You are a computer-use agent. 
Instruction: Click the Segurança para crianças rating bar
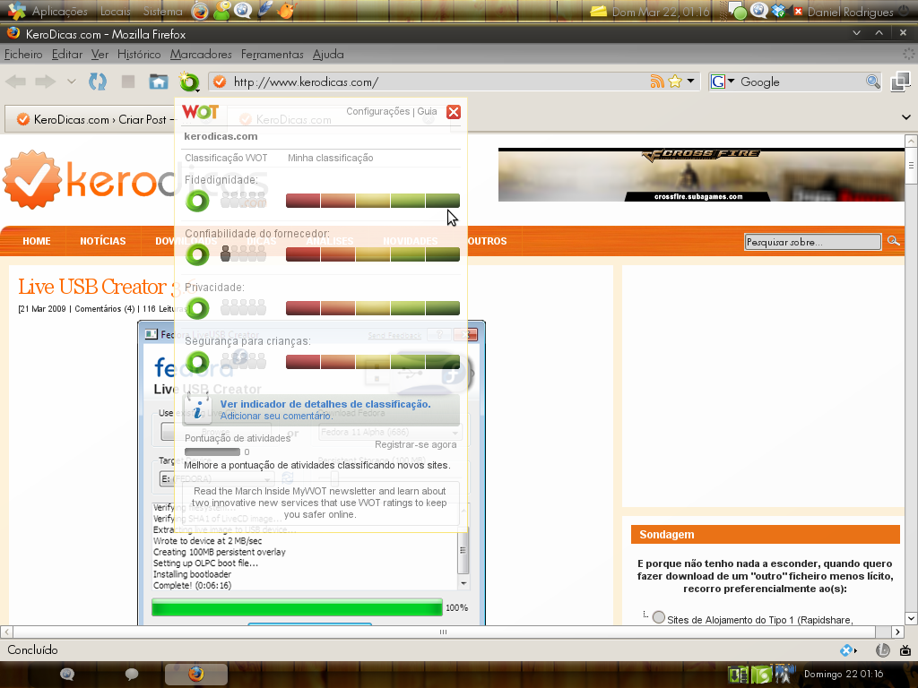click(x=373, y=362)
